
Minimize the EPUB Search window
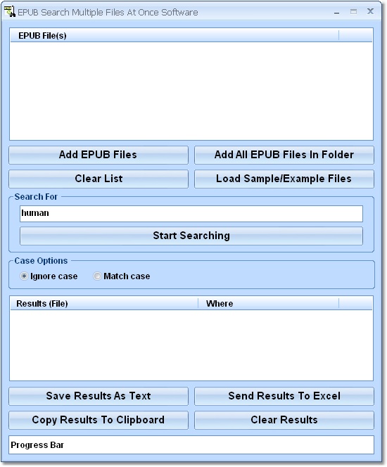click(336, 13)
